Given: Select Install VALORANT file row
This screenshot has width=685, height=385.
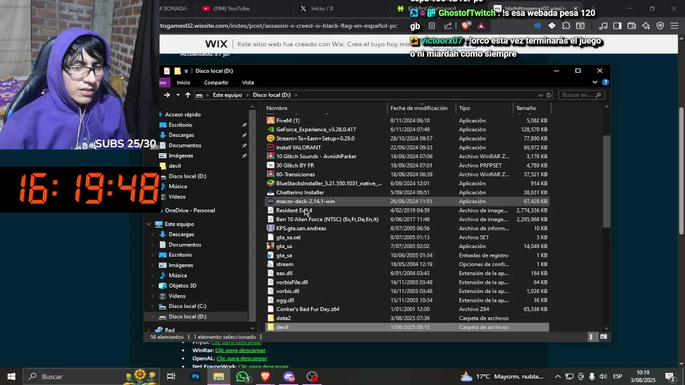Looking at the screenshot, I should pyautogui.click(x=407, y=148).
